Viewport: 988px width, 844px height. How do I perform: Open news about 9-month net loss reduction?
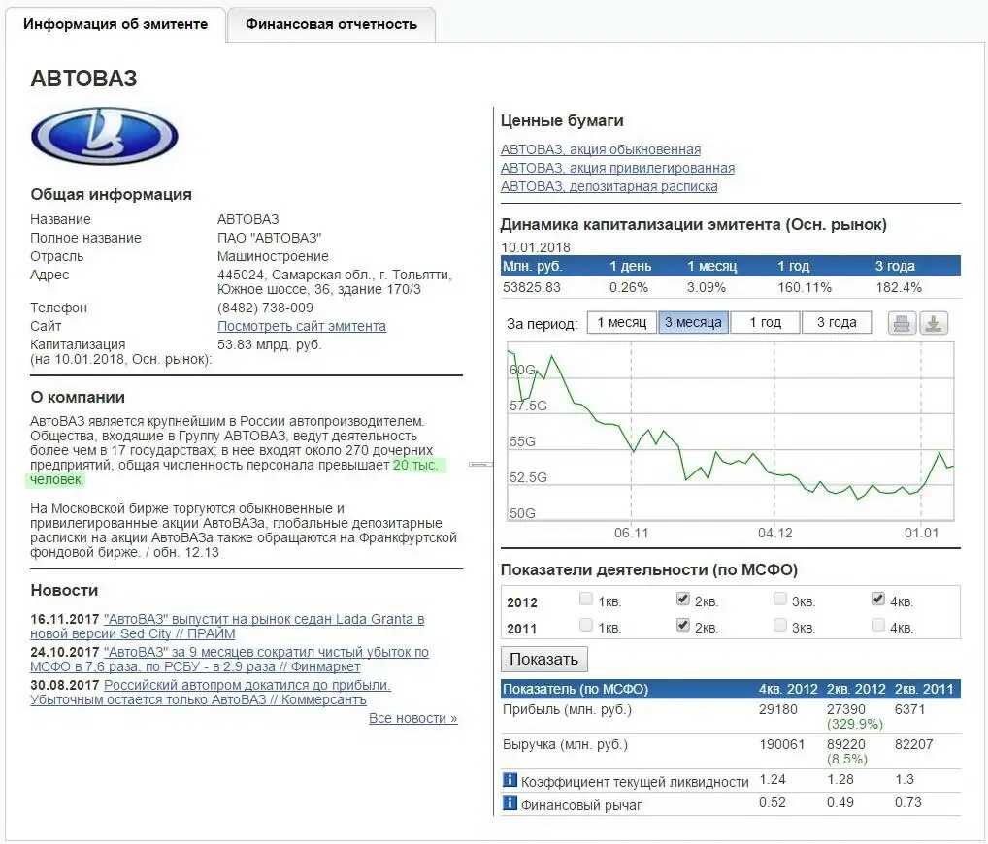click(229, 659)
